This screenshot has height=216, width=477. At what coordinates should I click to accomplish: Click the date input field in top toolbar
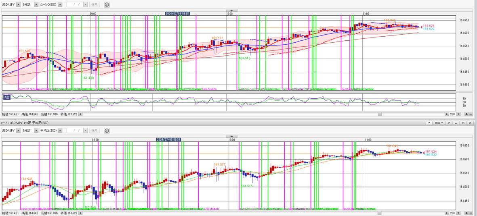(77, 4)
